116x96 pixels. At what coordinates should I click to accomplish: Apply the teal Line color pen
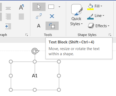tap(90, 16)
